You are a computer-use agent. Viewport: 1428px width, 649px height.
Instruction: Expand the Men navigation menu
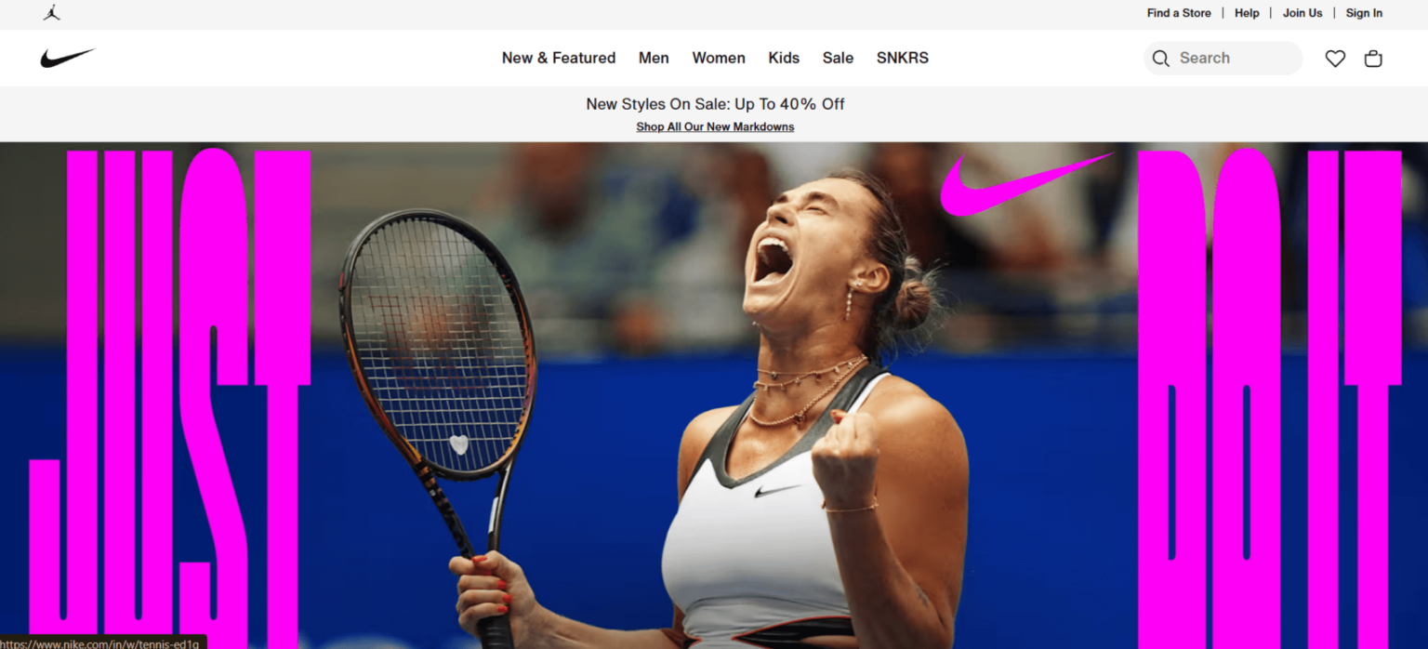(654, 58)
